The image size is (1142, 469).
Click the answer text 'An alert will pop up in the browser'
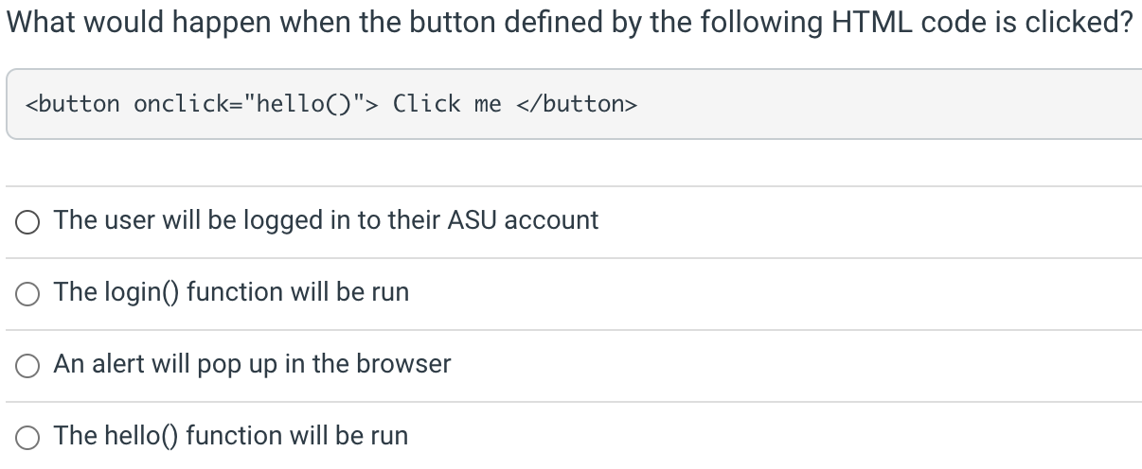252,364
